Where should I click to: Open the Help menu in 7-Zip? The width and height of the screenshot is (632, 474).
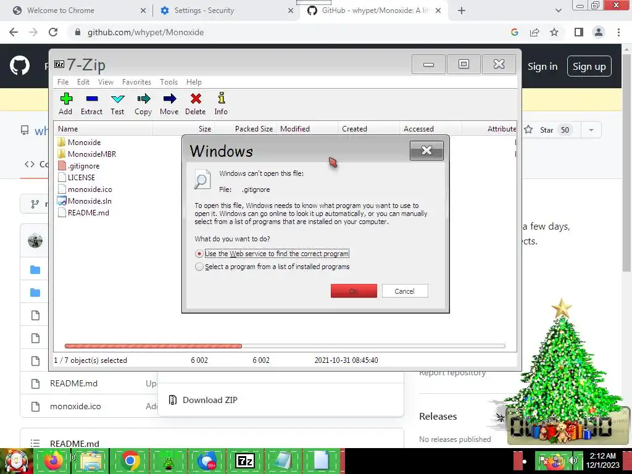194,82
